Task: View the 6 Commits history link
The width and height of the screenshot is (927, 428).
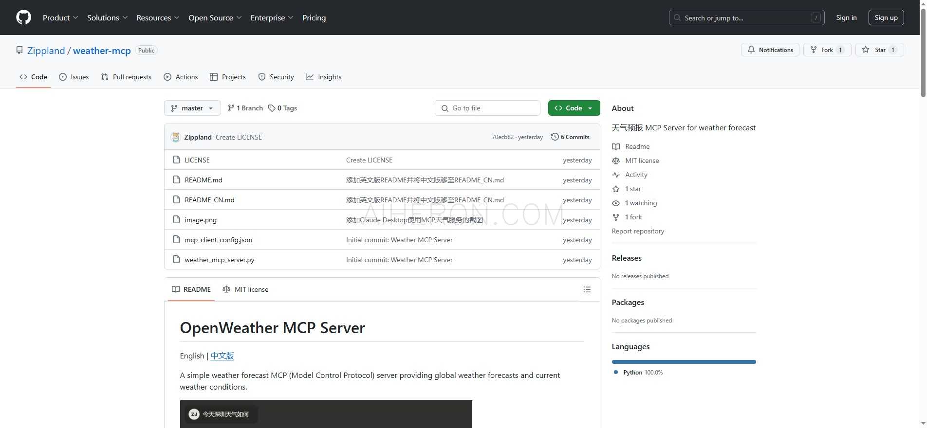Action: (570, 137)
